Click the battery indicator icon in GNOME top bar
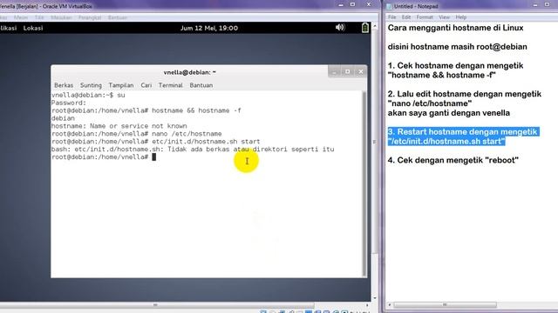Screen dimensions: 558x313 click(x=364, y=28)
